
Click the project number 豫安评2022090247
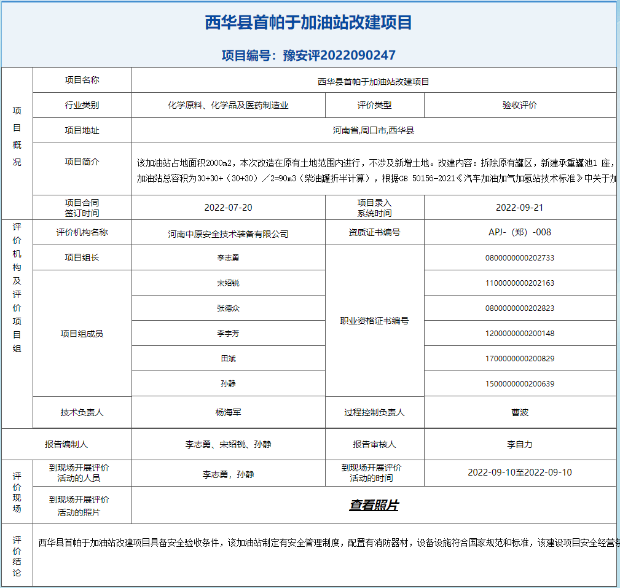click(308, 55)
